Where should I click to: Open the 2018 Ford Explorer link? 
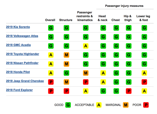(19, 90)
